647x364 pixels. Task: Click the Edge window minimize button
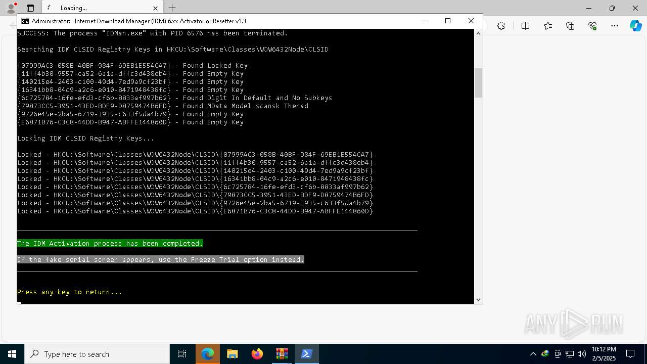click(x=589, y=8)
